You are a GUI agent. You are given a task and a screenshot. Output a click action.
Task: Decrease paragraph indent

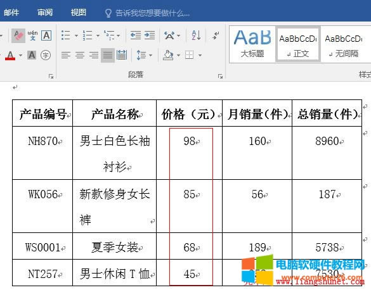pos(136,35)
